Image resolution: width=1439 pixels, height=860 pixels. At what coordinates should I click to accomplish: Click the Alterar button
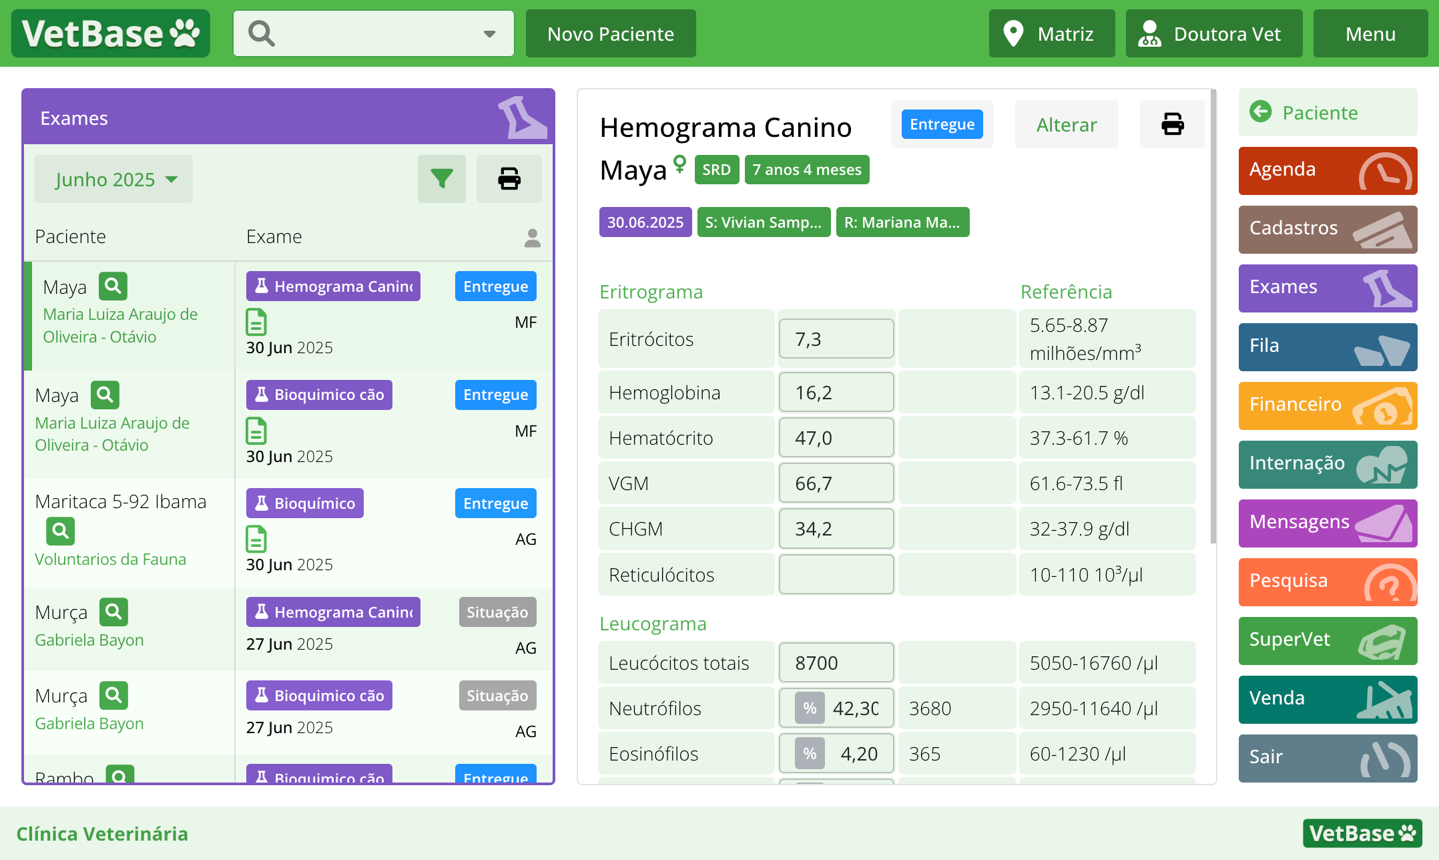[1066, 125]
